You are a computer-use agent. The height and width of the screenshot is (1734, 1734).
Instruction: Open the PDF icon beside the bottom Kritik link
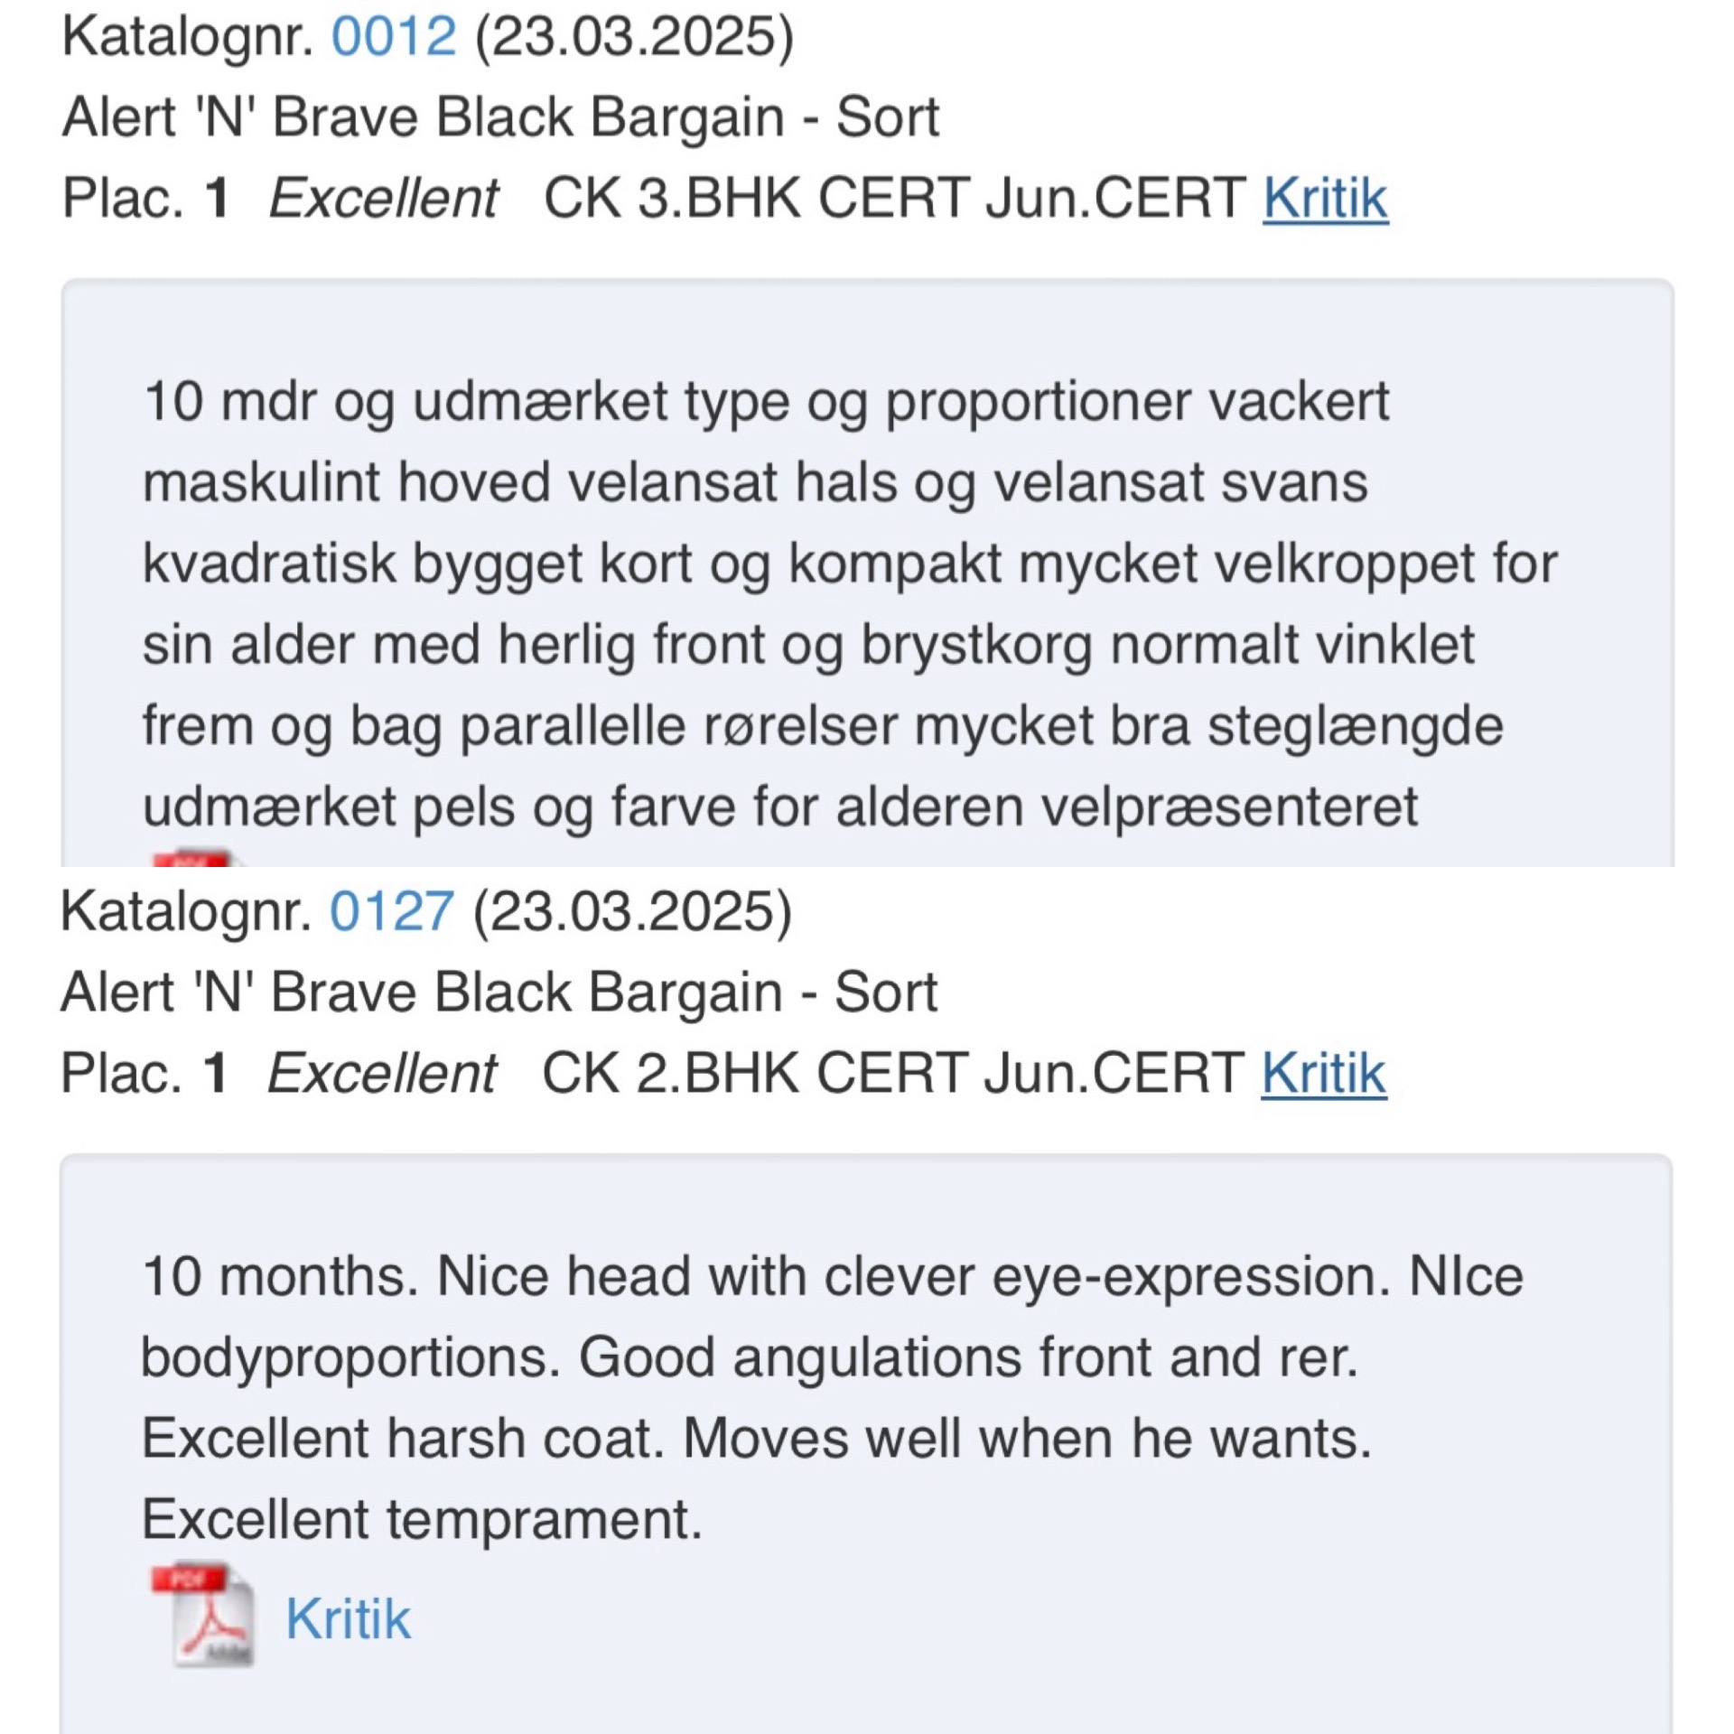(203, 1616)
